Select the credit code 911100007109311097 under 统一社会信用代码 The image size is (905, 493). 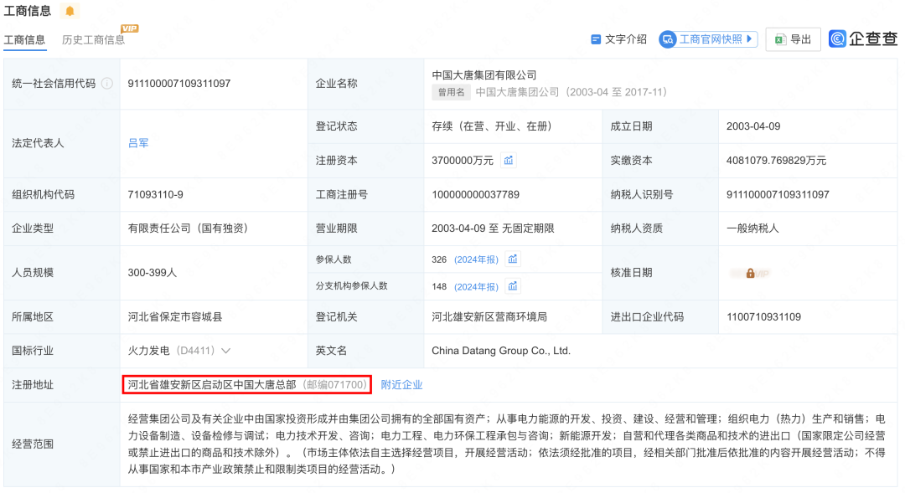(x=179, y=84)
